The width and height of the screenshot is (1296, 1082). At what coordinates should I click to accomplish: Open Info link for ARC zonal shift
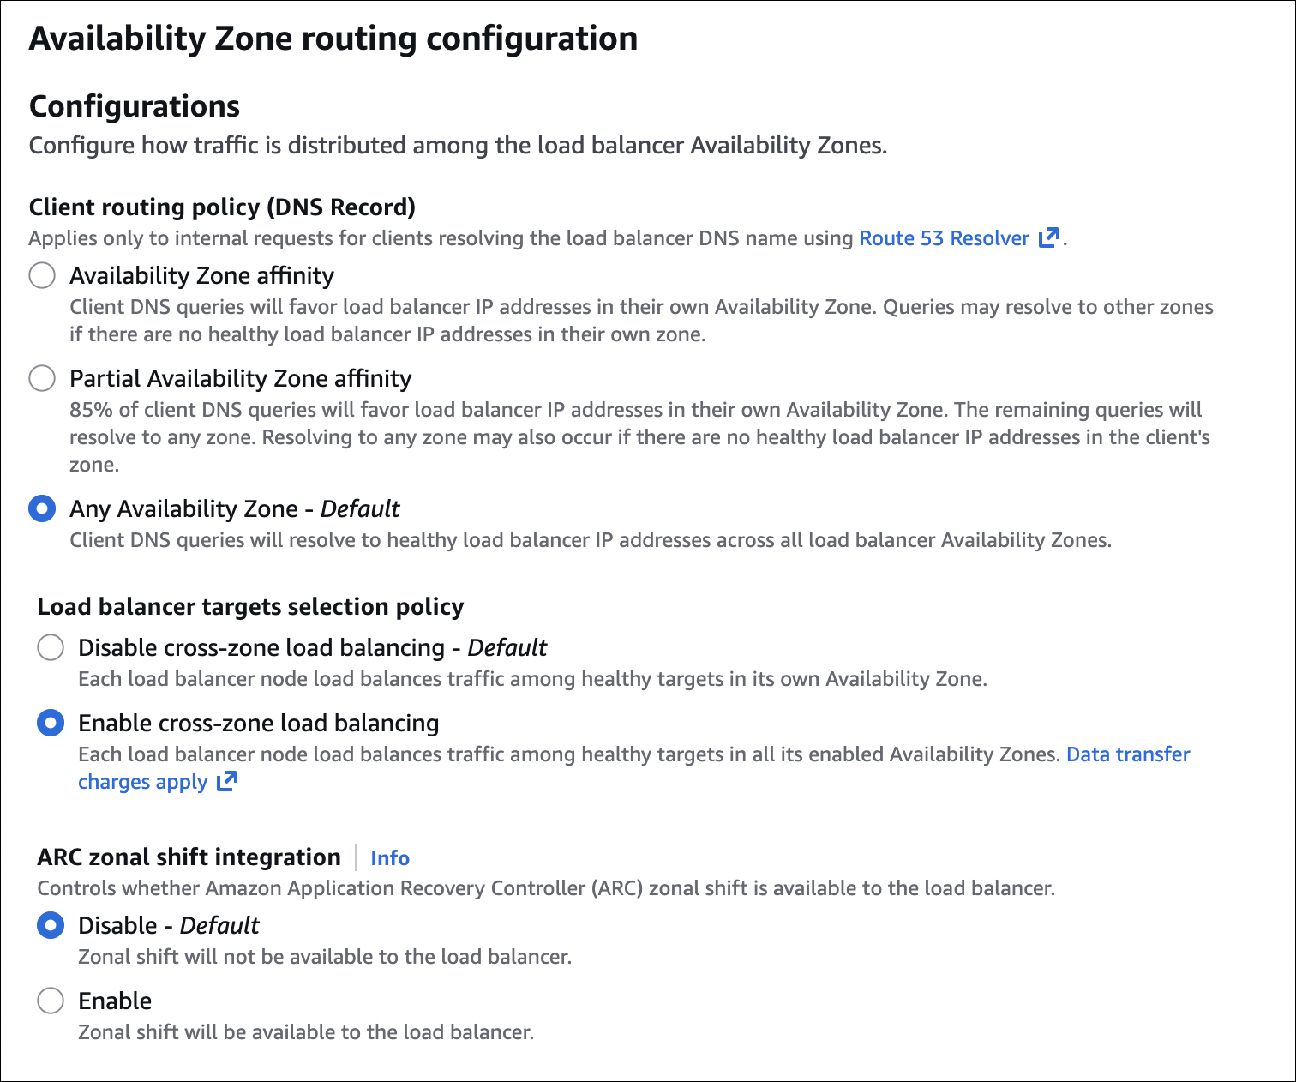(x=390, y=858)
